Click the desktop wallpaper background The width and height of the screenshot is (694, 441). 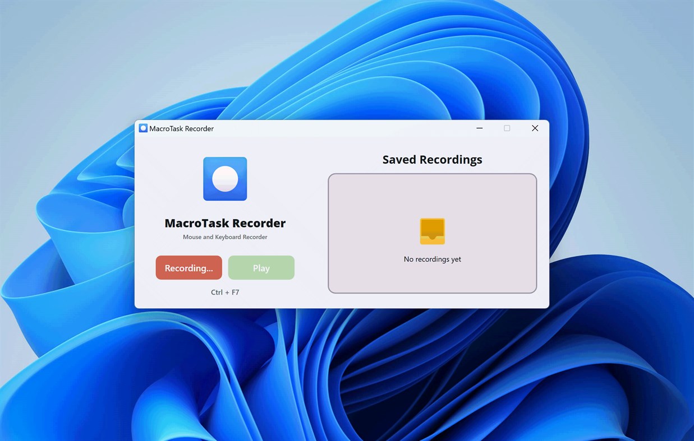[x=67, y=364]
